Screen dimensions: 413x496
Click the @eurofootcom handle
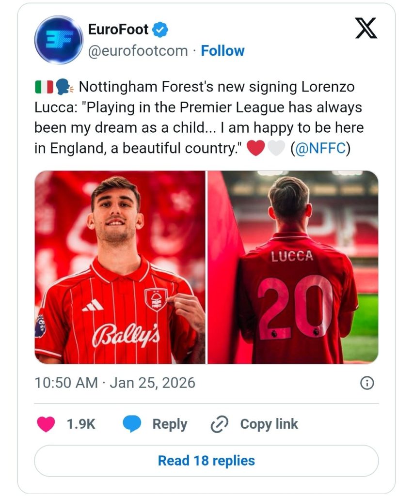click(x=137, y=51)
